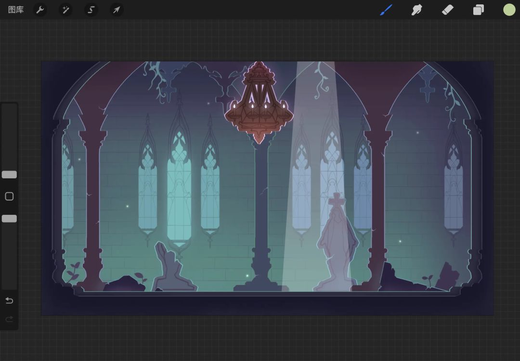Click the brush opacity slider handle
The width and height of the screenshot is (520, 361).
click(x=9, y=219)
